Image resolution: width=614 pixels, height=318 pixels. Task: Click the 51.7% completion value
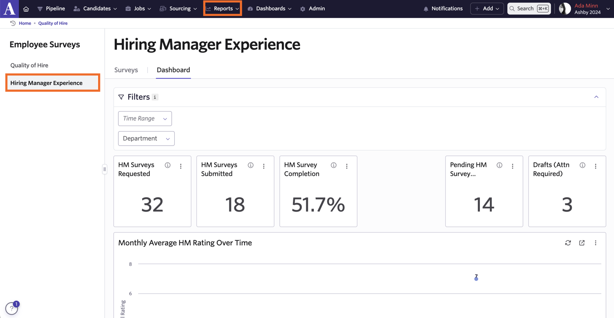[x=318, y=204]
